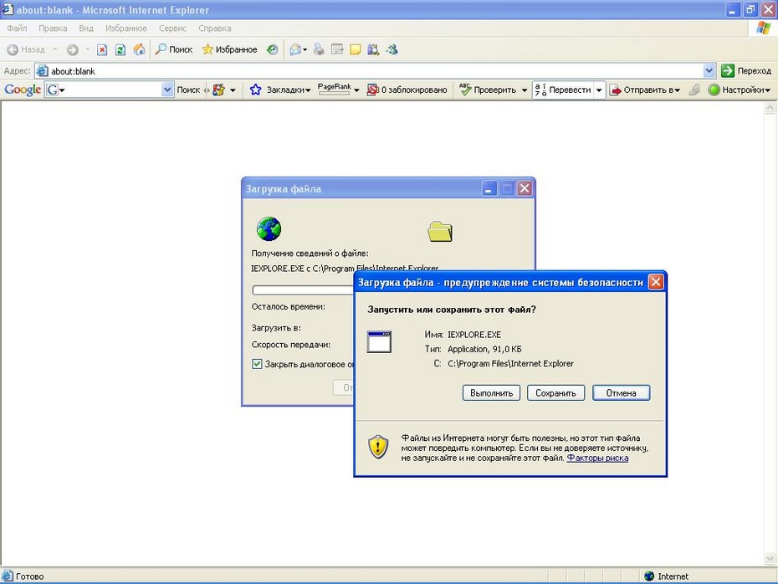Expand the Перевести dropdown arrow
This screenshot has width=778, height=584.
click(599, 90)
